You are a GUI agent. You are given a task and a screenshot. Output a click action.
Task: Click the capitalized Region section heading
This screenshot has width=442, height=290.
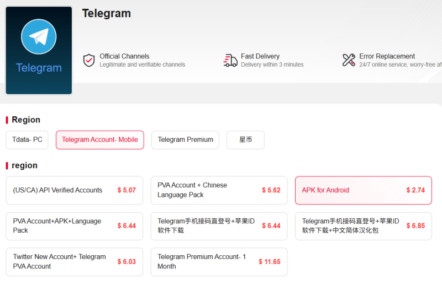click(26, 120)
